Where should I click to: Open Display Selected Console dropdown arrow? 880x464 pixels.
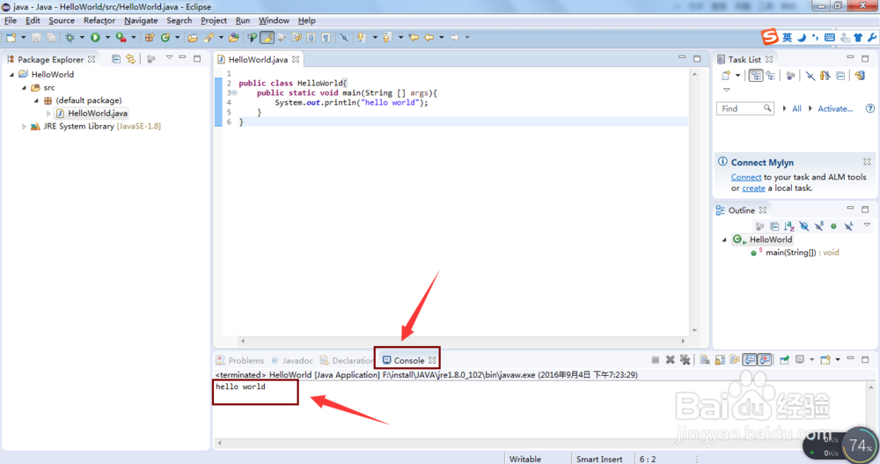coord(811,360)
